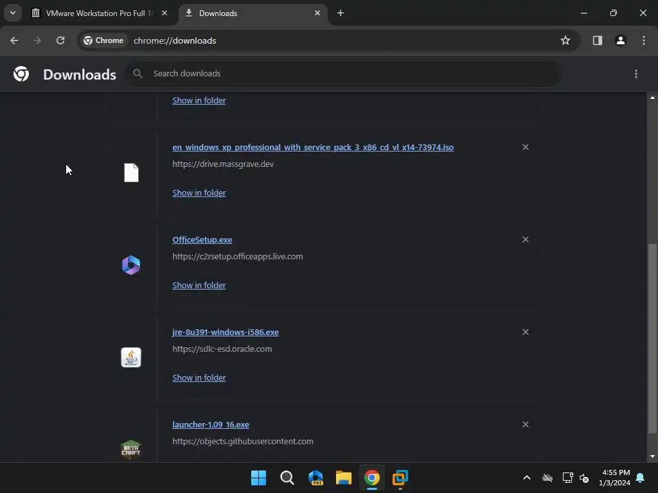Click the c2rsetup.officeapps.live.com URL

(x=238, y=257)
